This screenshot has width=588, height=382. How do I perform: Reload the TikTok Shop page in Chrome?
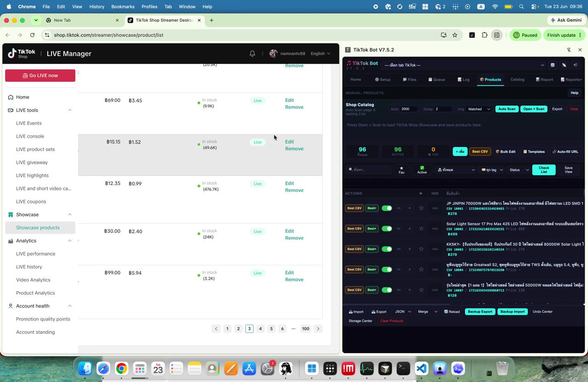point(32,35)
